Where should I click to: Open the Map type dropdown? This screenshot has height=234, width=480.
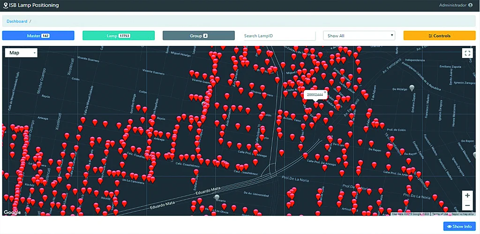click(21, 53)
